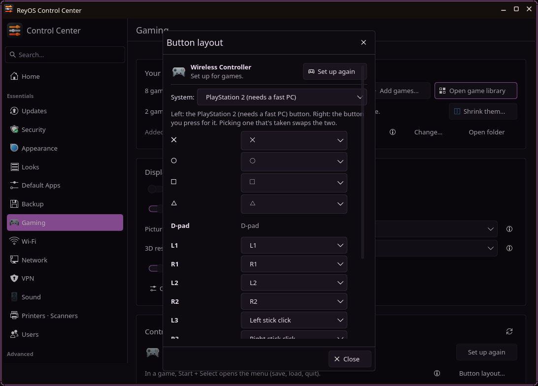Open the triangle button mapping dropdown
Viewport: 538px width, 386px height.
(x=294, y=204)
